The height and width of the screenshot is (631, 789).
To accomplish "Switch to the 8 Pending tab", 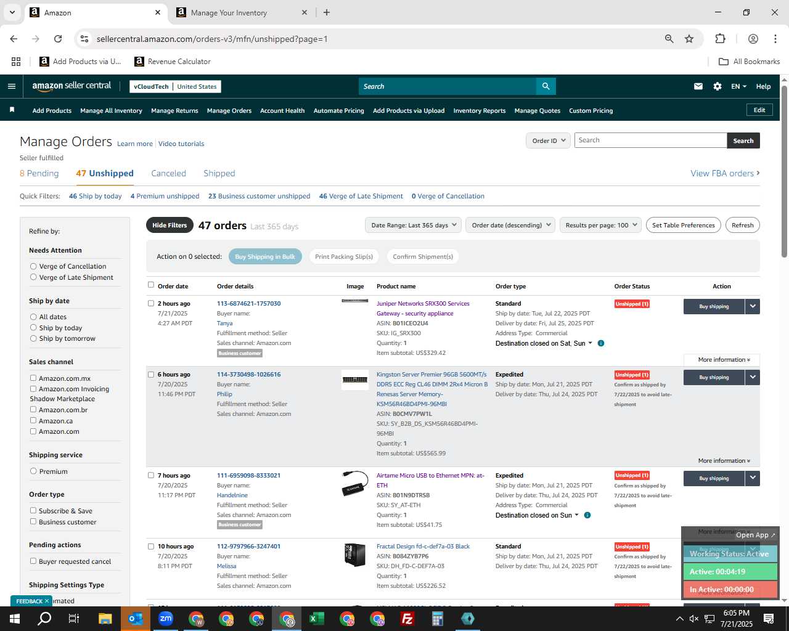I will (39, 173).
